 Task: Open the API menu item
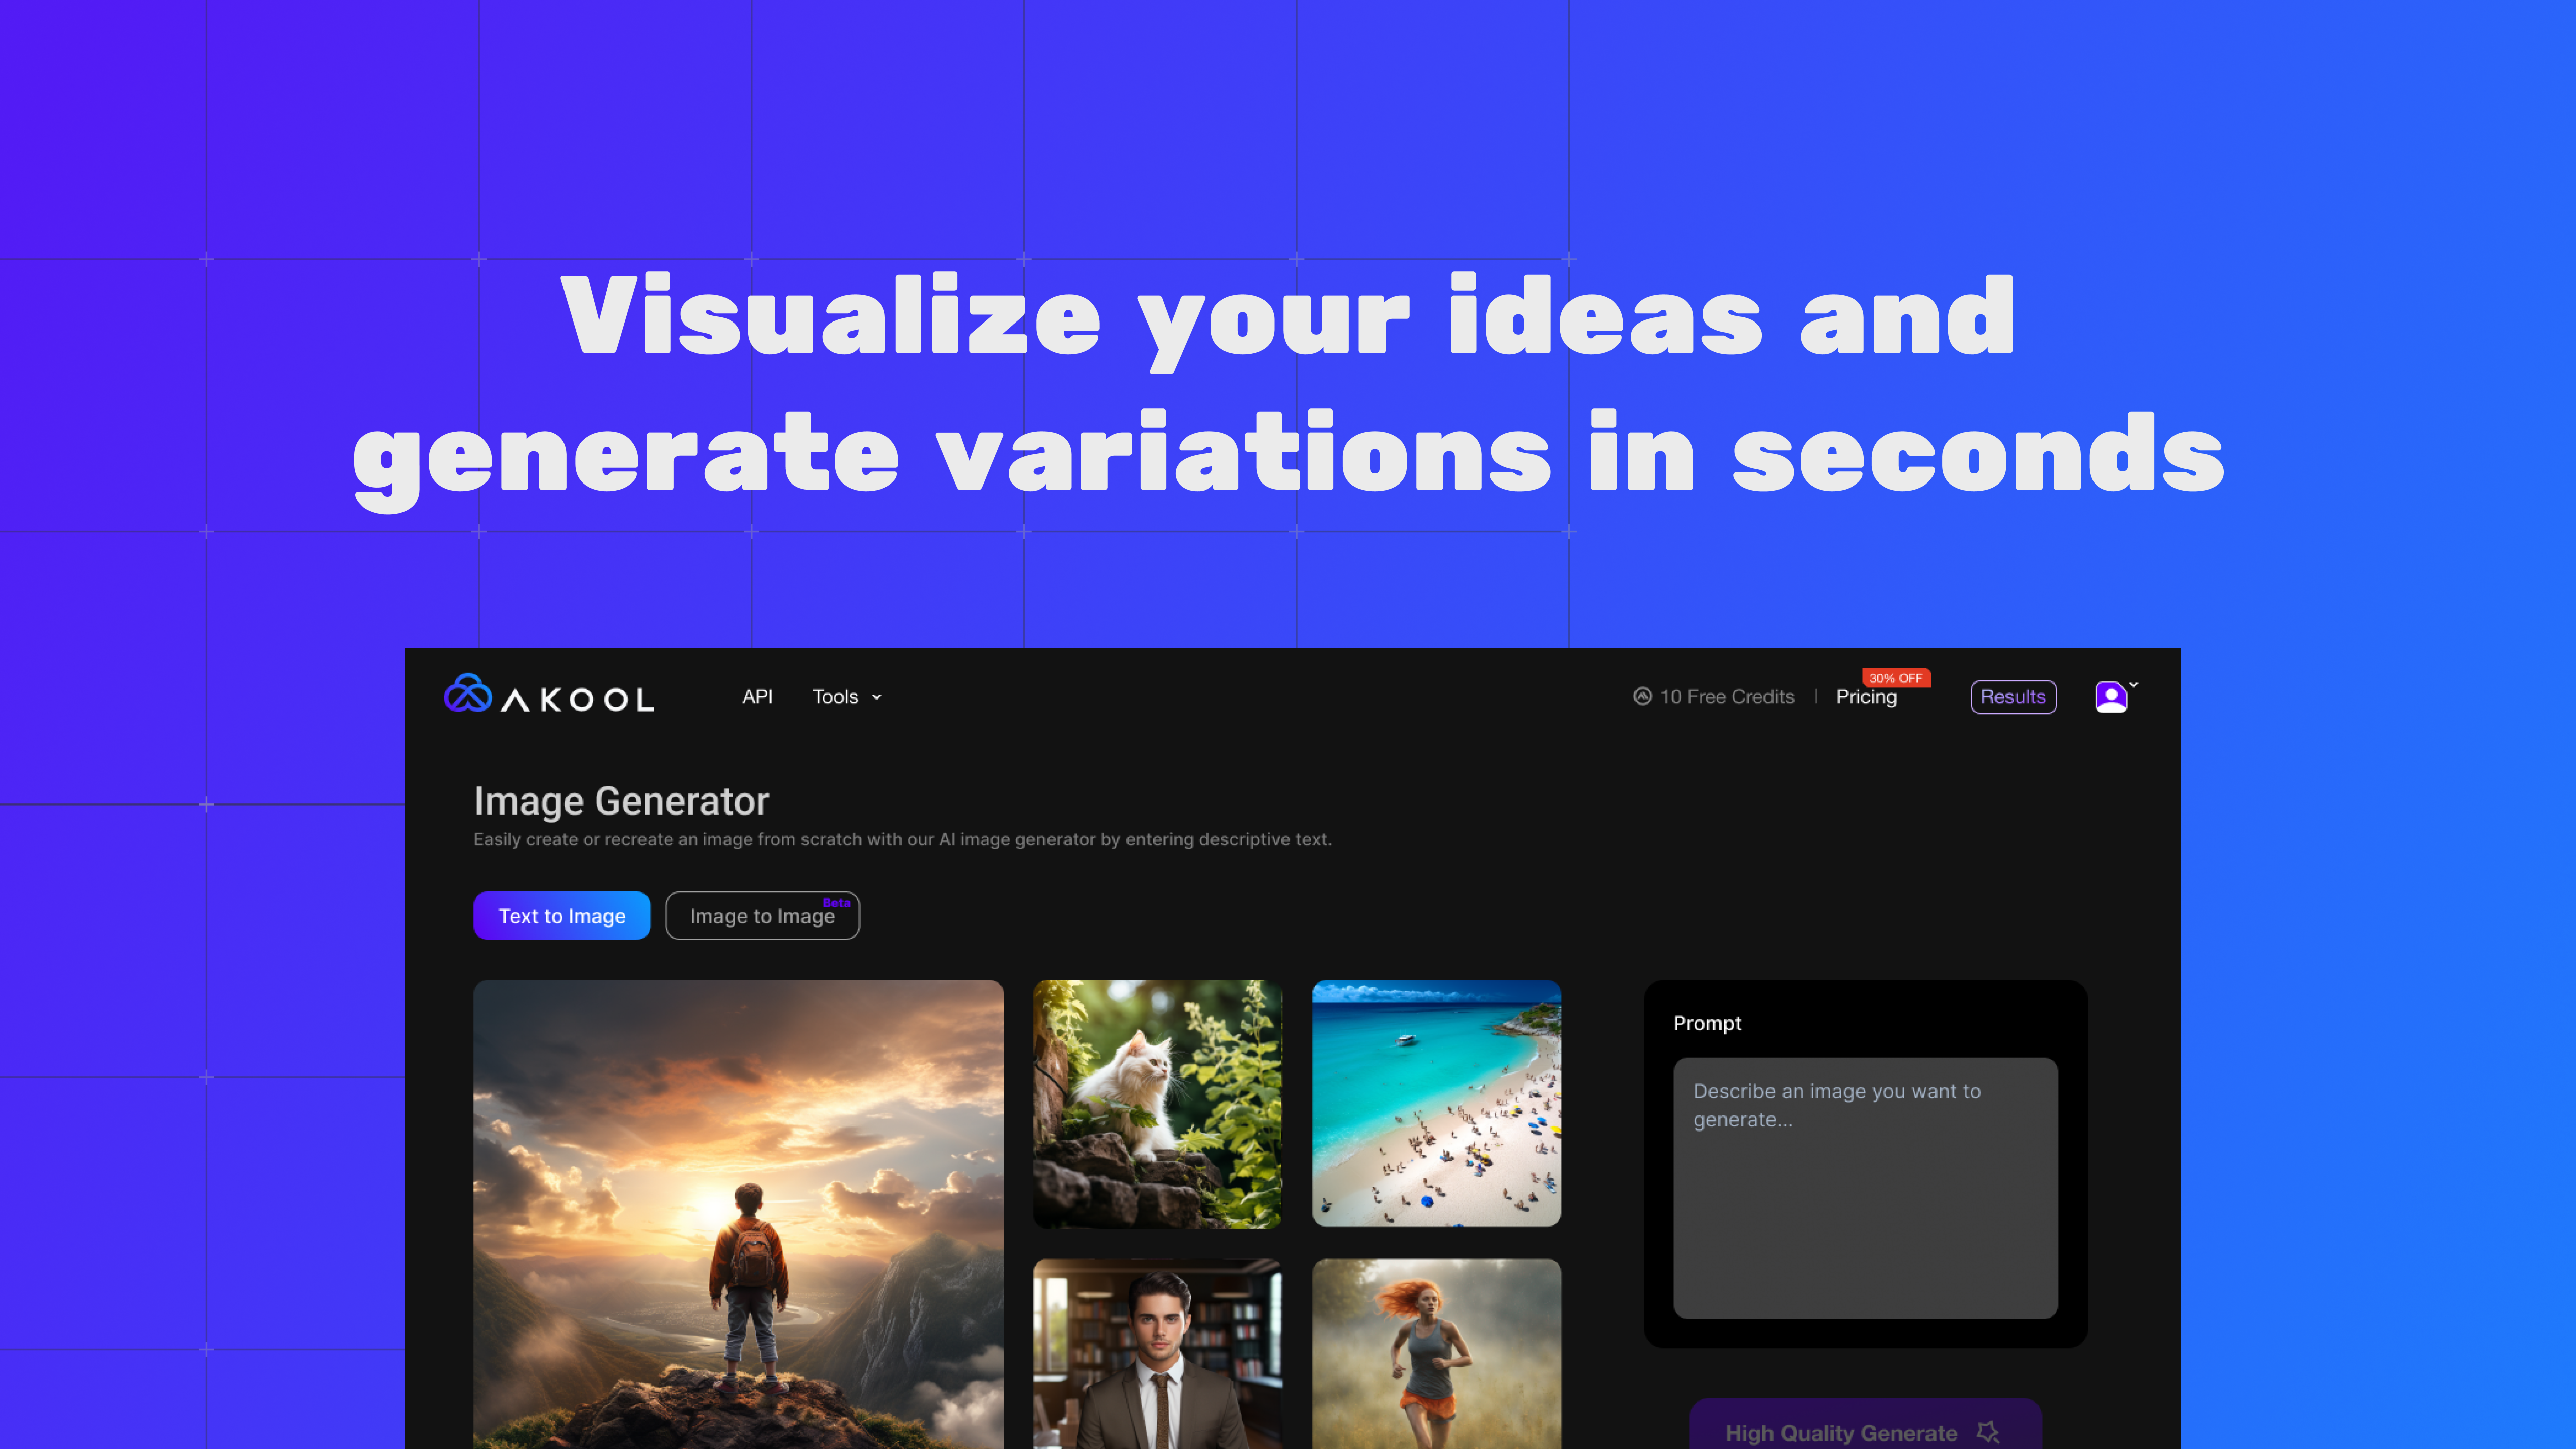(757, 695)
